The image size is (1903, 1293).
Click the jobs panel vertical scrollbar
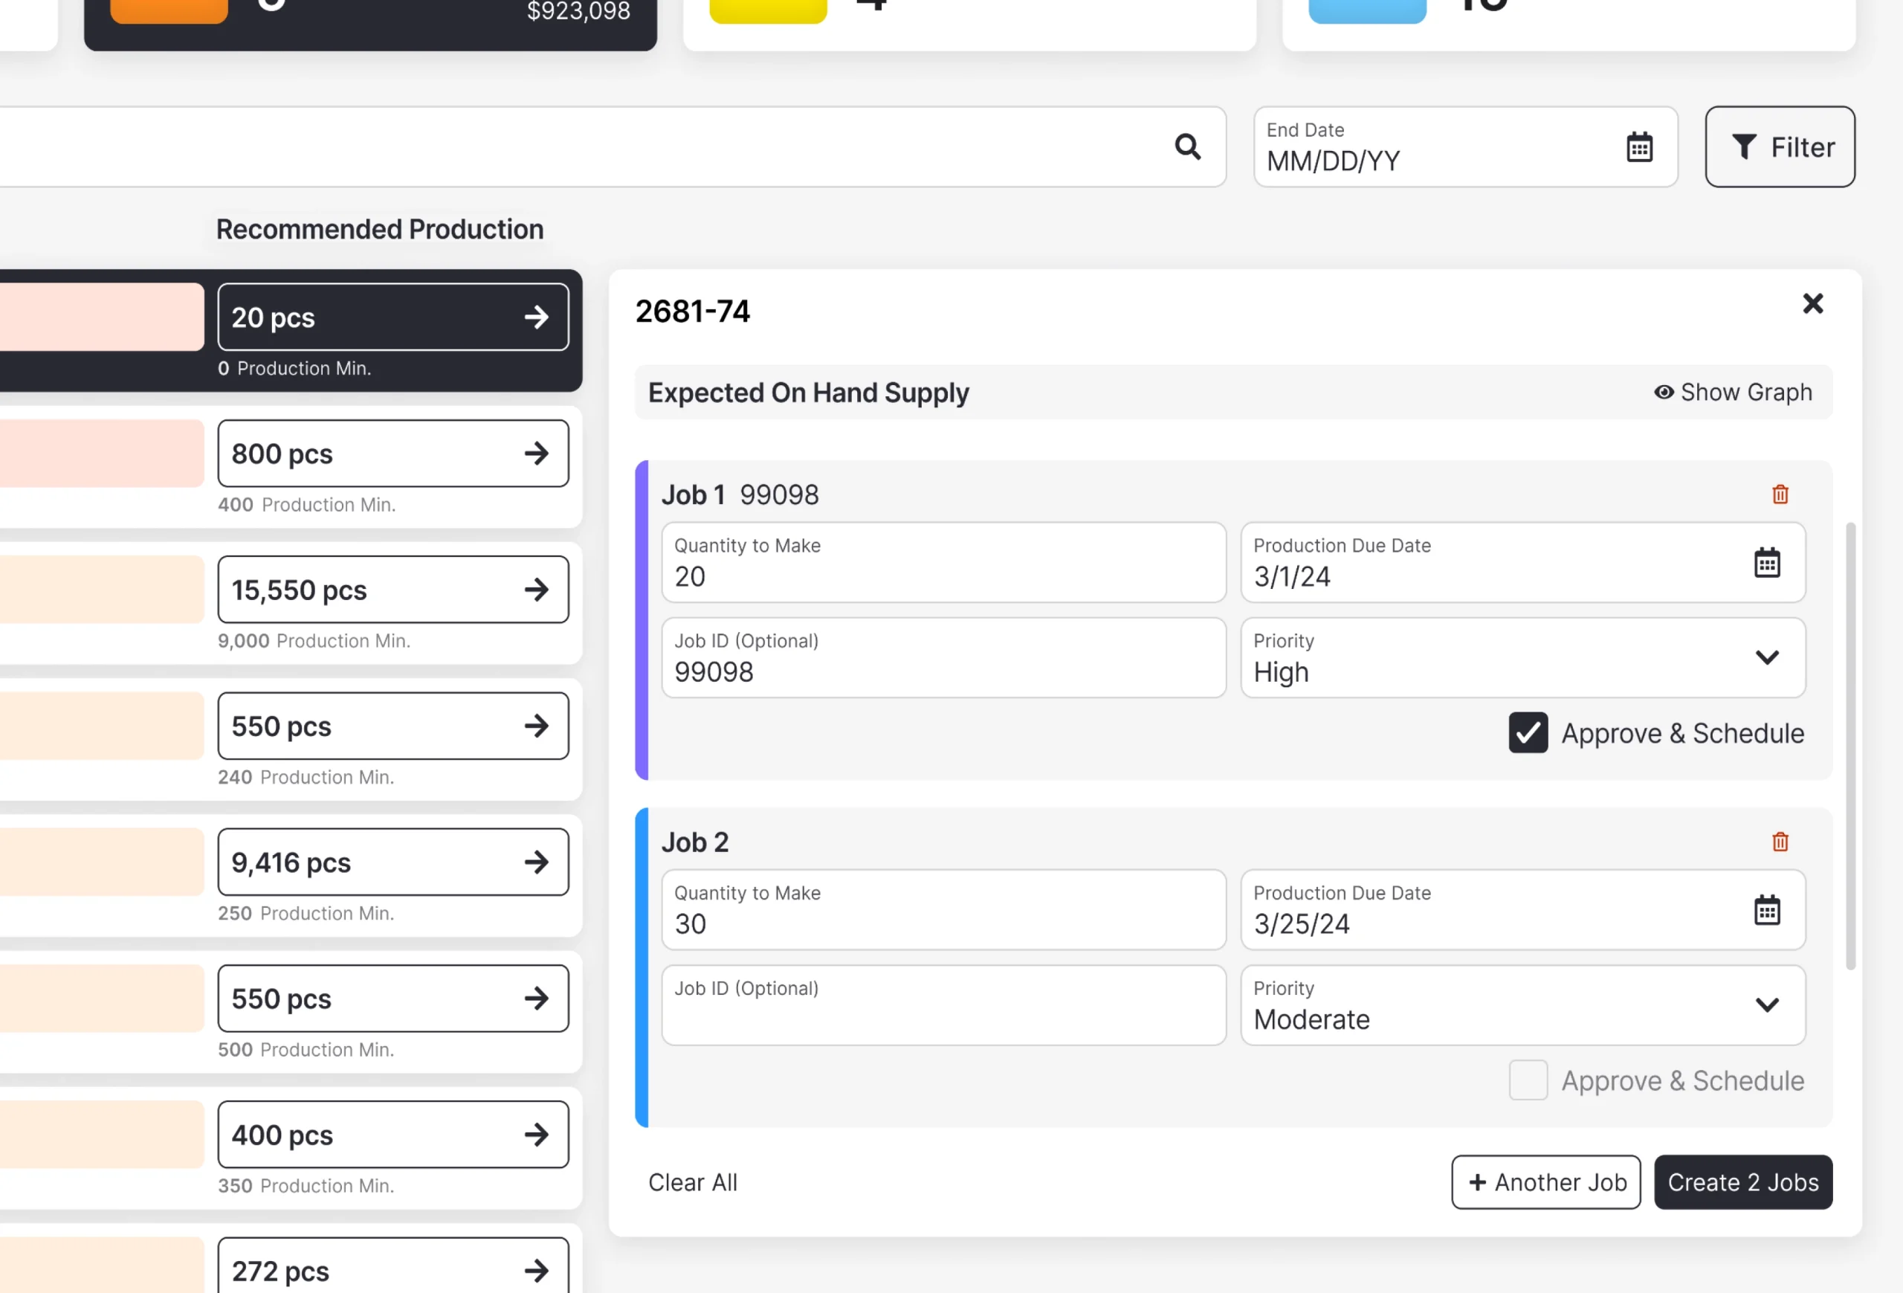pyautogui.click(x=1849, y=745)
